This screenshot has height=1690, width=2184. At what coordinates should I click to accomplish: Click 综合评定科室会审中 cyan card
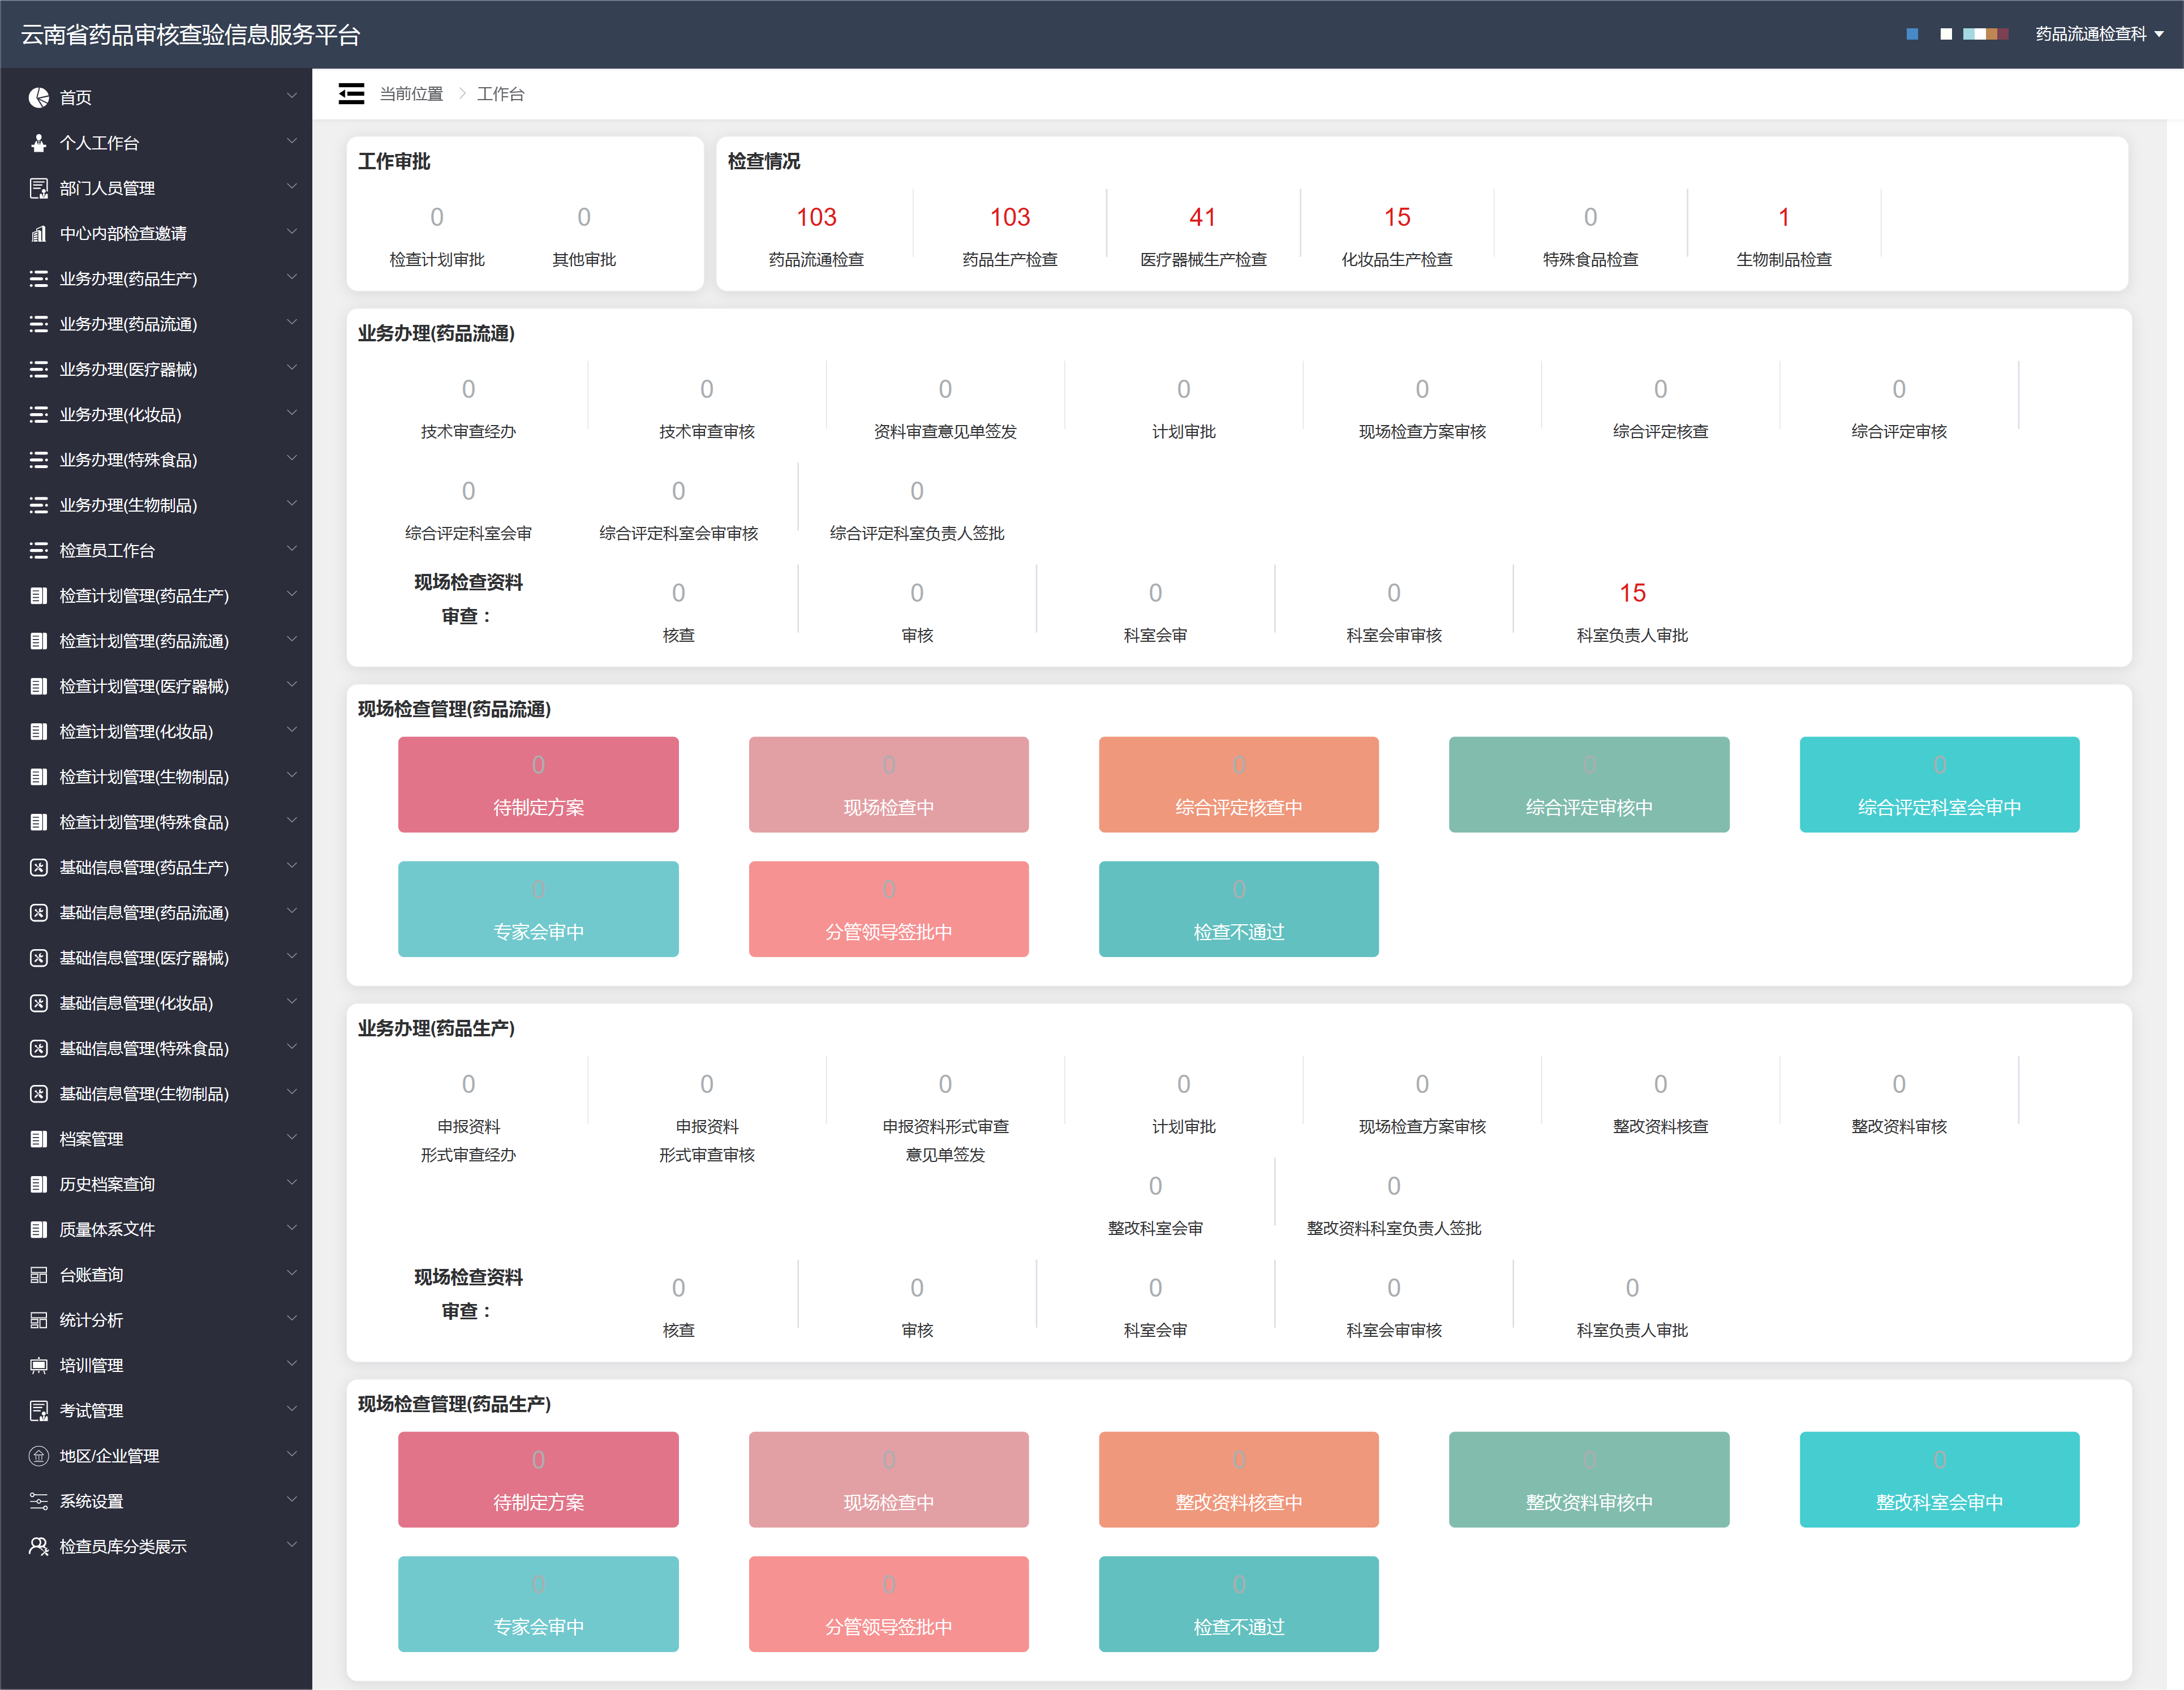point(1939,784)
